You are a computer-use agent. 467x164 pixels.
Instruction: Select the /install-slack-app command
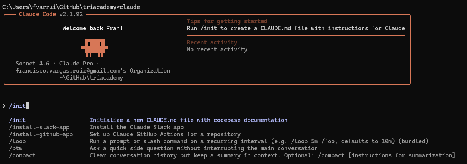click(39, 127)
